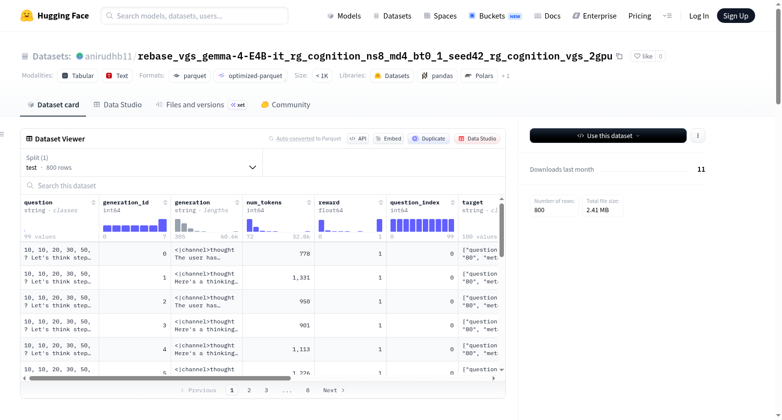Click the anirudhb11 user avatar

click(x=80, y=56)
